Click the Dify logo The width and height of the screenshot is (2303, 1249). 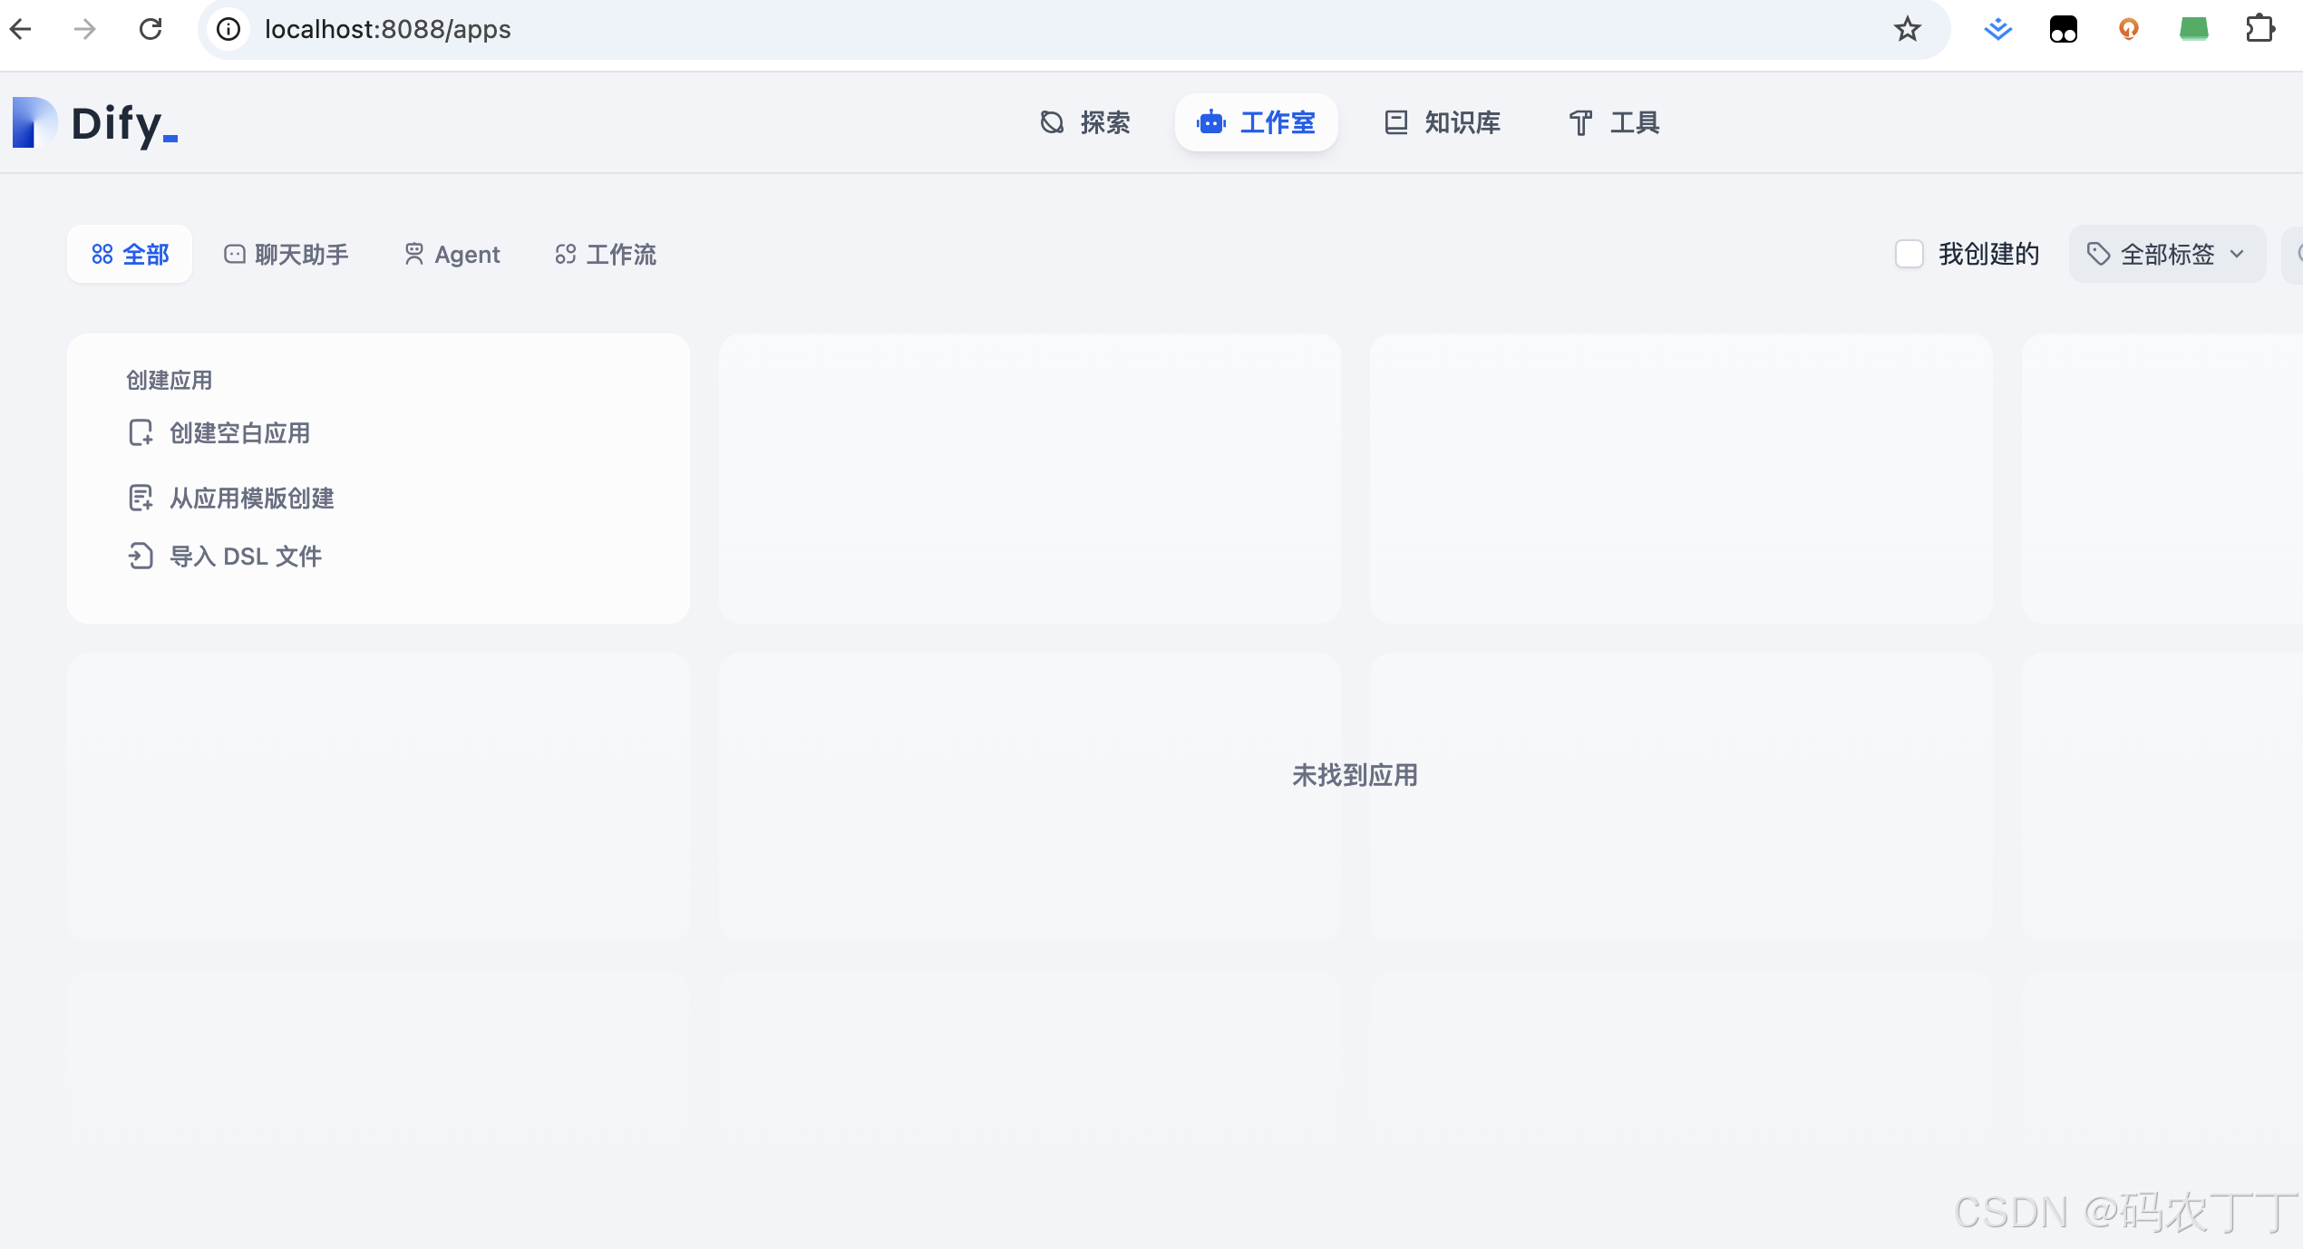(95, 123)
